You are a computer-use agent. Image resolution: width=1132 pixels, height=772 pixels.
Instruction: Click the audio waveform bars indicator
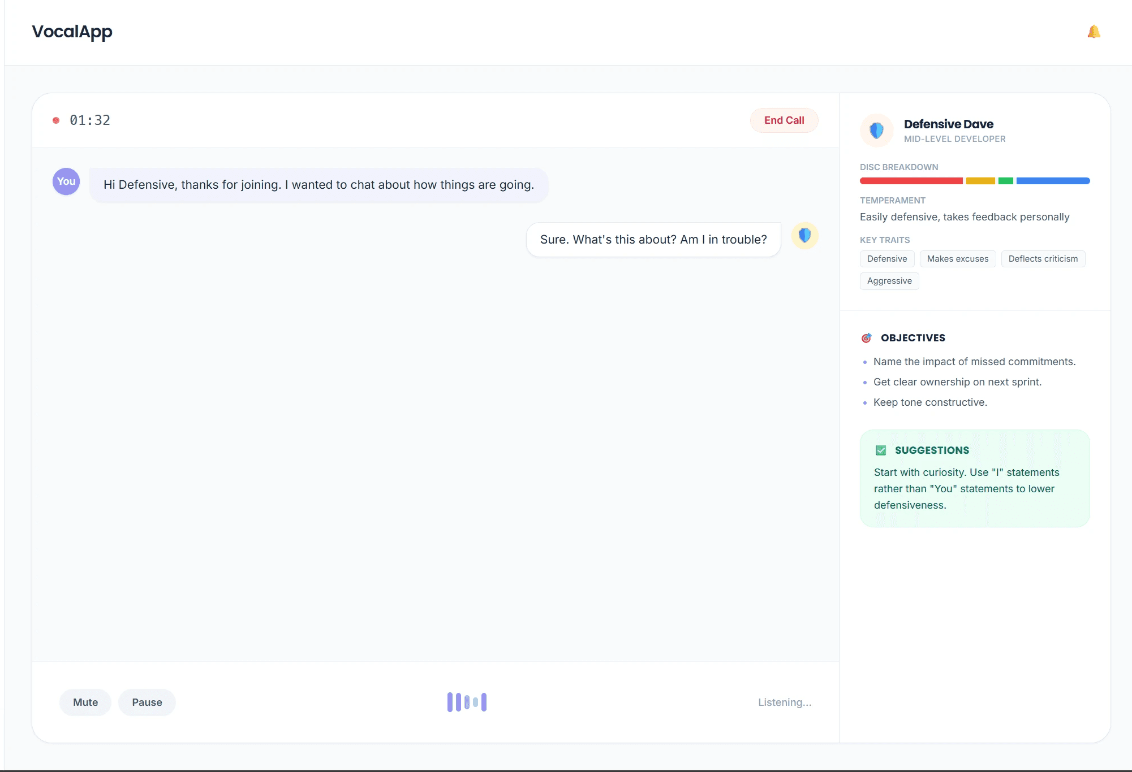[x=467, y=702]
